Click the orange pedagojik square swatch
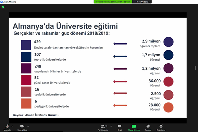The image size is (198, 132). click(x=26, y=104)
